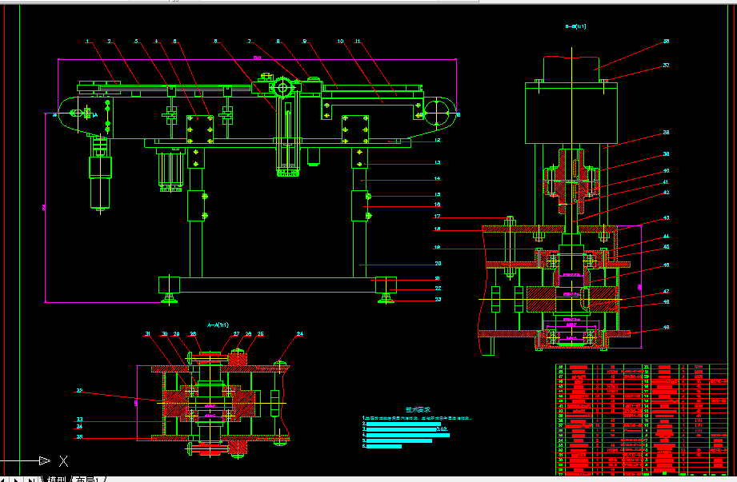737x482 pixels.
Task: Select the A-A(1:1) section view label
Action: 218,325
